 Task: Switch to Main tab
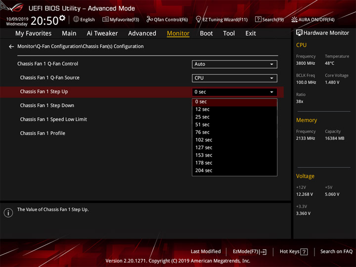pyautogui.click(x=69, y=34)
